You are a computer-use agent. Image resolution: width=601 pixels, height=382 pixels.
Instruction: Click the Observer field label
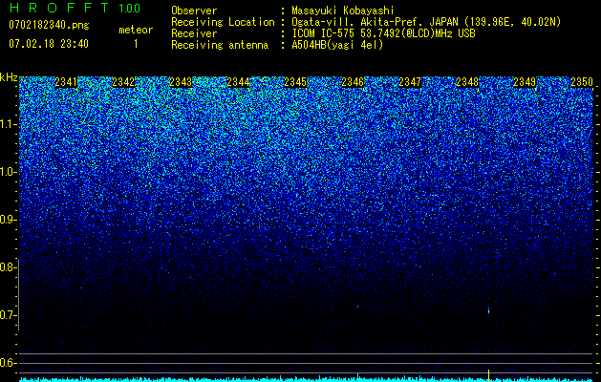(194, 11)
